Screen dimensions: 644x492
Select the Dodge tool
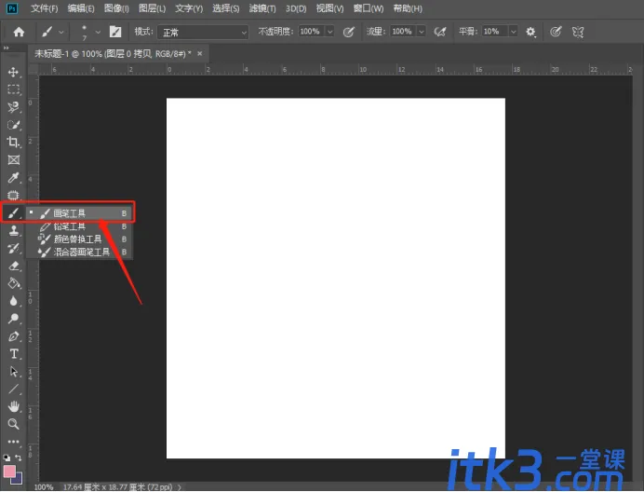tap(13, 319)
